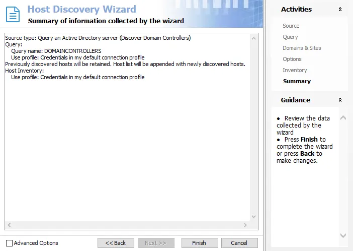The height and width of the screenshot is (251, 353).
Task: Open the Options activity step
Action: (x=292, y=59)
